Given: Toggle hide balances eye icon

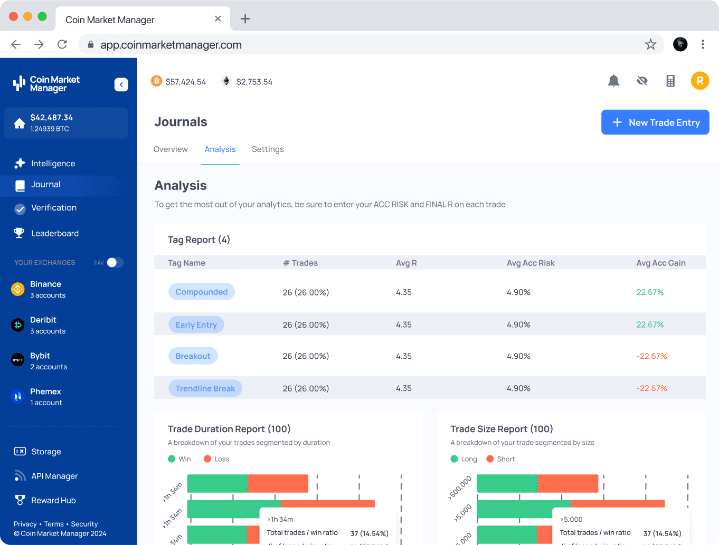Looking at the screenshot, I should (x=642, y=81).
